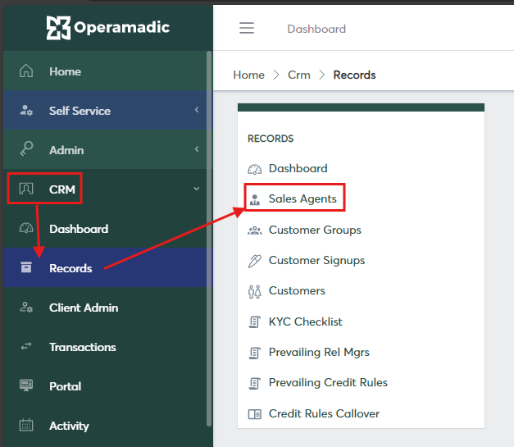Click the Customer Signups pen icon
The height and width of the screenshot is (447, 514).
point(255,261)
